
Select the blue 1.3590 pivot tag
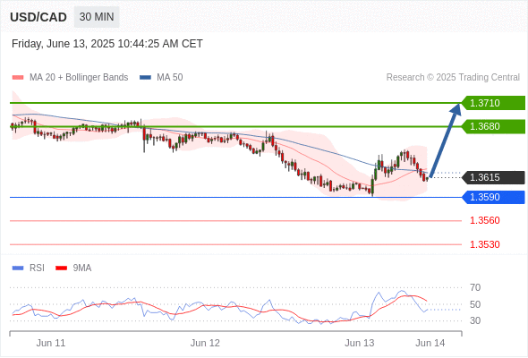(493, 197)
